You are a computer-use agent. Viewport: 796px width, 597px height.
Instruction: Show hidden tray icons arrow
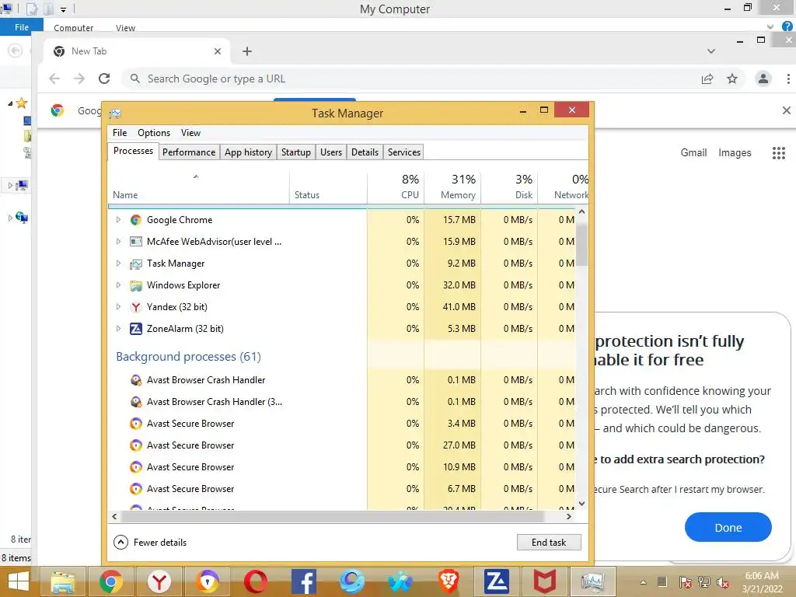643,582
